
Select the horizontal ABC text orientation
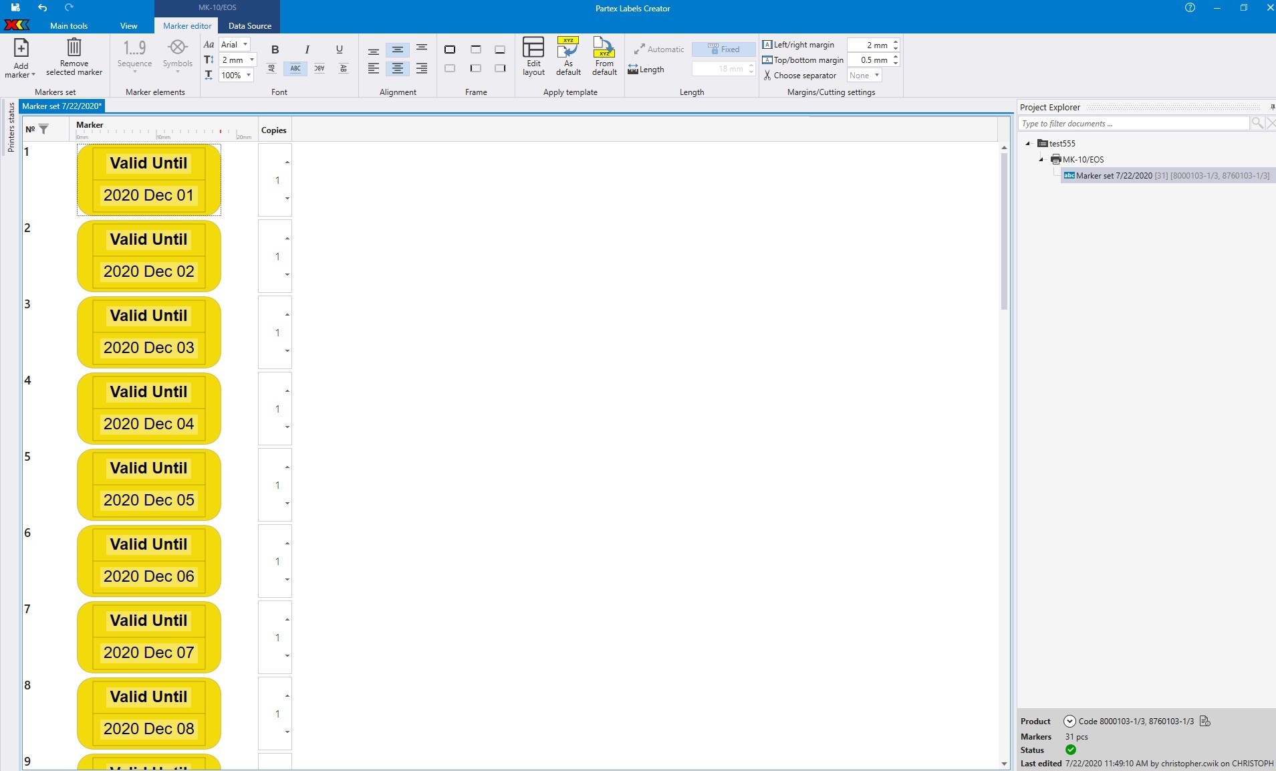295,68
